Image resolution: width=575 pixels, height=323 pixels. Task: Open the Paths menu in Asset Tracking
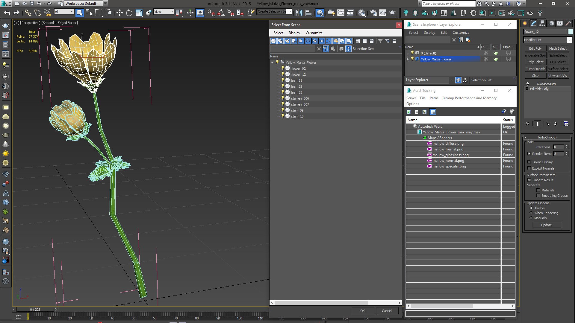434,98
